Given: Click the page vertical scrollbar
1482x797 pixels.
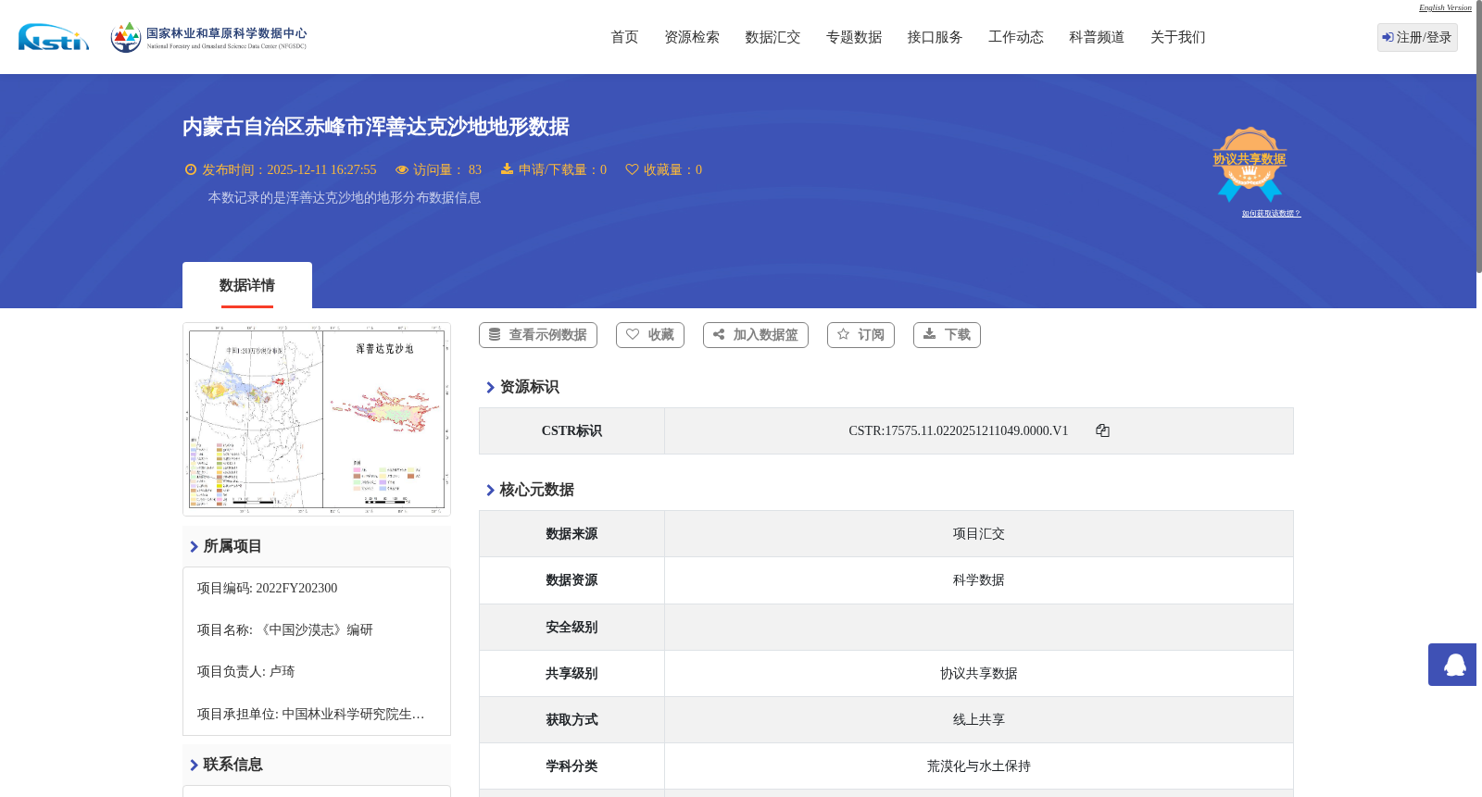Looking at the screenshot, I should [x=1479, y=139].
